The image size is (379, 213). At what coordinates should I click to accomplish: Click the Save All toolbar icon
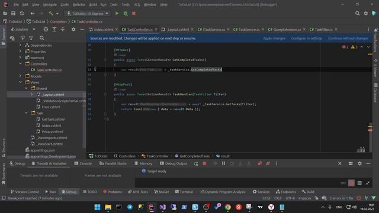pos(13,14)
